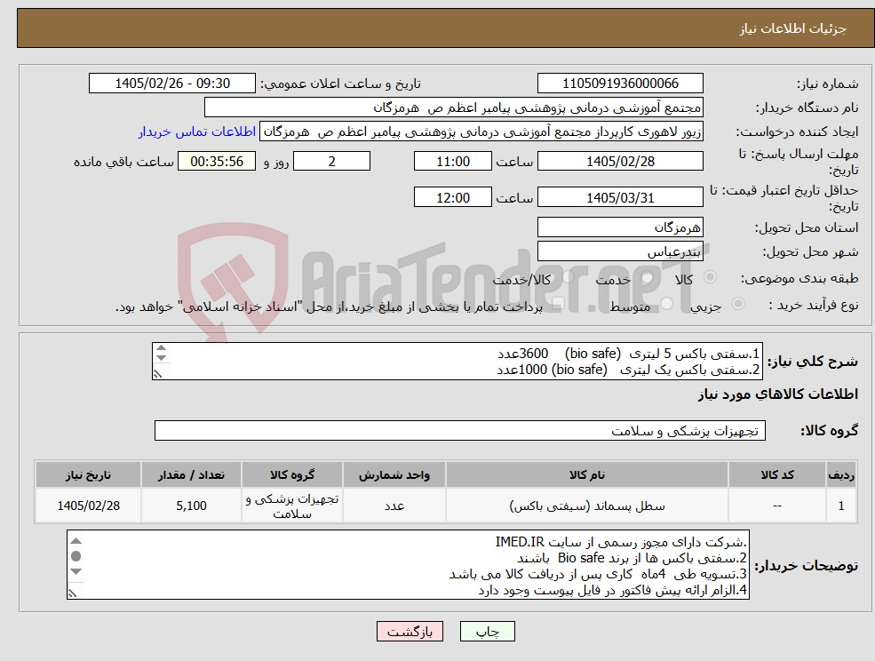Screen dimensions: 875x661
Task: Click description line 5-liter safety box 3600عدد
Action: pyautogui.click(x=628, y=354)
